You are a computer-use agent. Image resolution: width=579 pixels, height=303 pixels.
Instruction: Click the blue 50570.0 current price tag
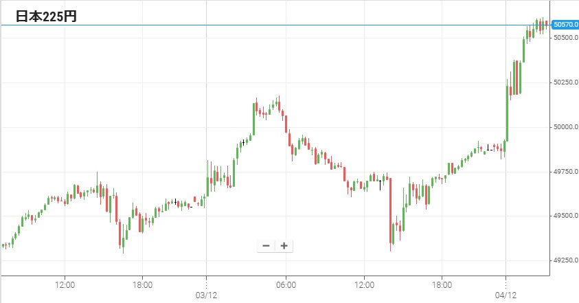tap(565, 25)
